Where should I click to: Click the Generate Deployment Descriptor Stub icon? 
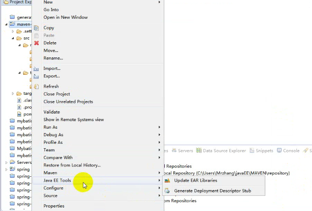coord(167,191)
